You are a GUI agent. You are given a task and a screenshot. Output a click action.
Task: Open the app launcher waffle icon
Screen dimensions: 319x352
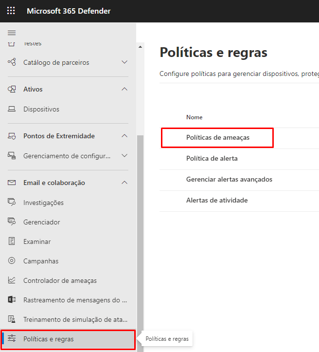(x=11, y=11)
